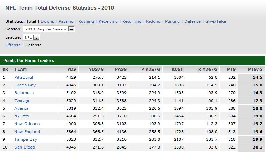Open the New Orleans team page
The width and height of the screenshot is (266, 152).
click(x=27, y=124)
